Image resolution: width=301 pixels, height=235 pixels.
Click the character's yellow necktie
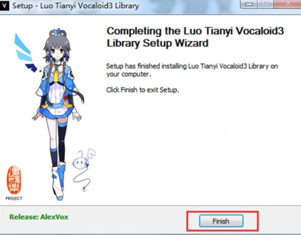pos(56,76)
